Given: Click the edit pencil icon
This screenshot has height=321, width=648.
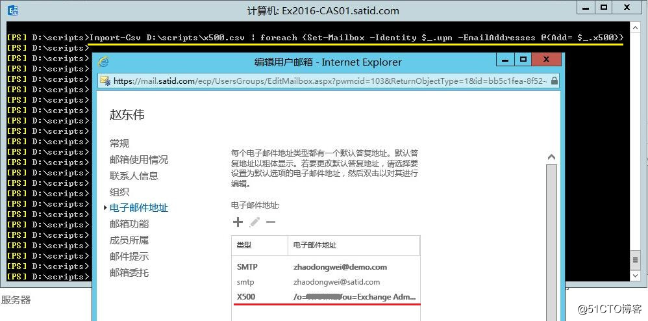Looking at the screenshot, I should [255, 222].
